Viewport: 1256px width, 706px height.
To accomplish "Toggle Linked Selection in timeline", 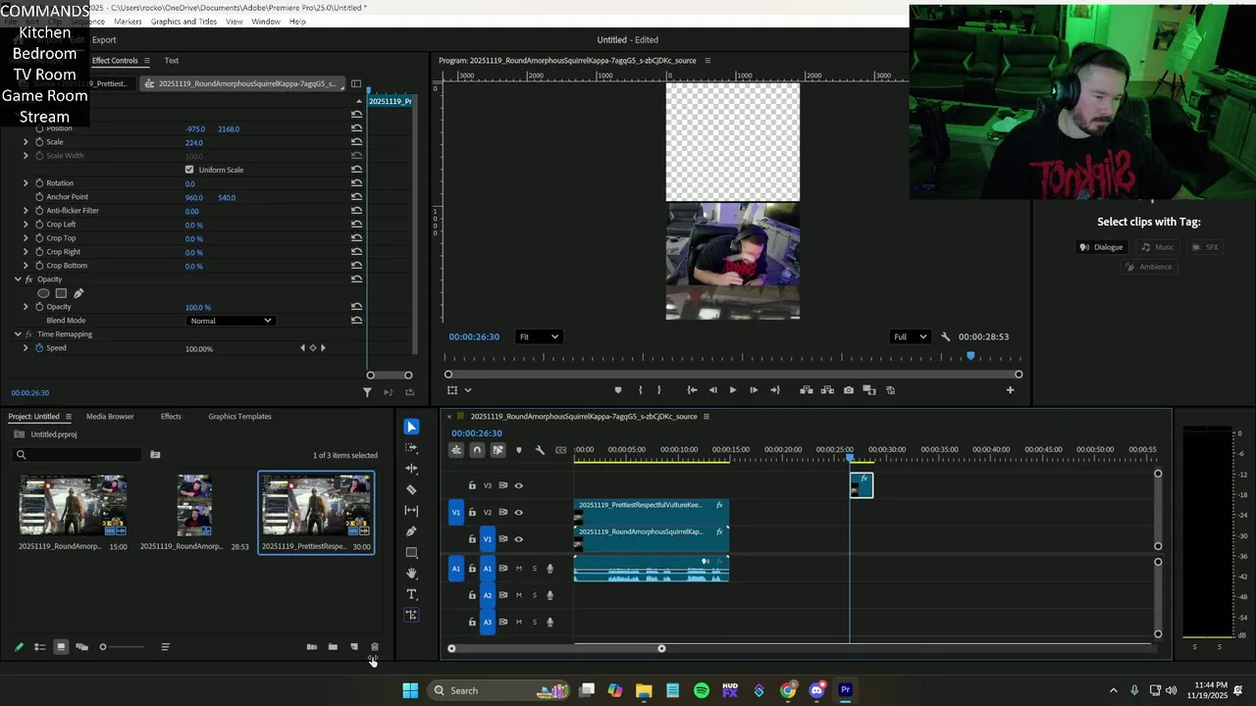I will click(x=497, y=450).
